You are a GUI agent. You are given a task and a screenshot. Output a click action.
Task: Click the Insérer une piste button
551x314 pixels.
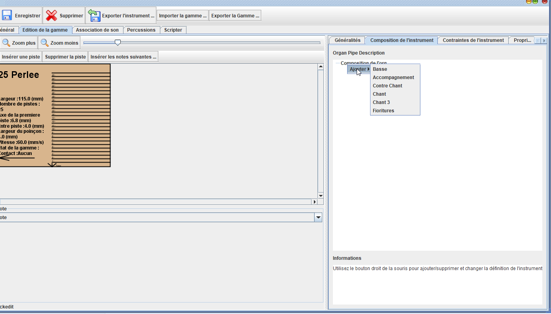pos(21,57)
